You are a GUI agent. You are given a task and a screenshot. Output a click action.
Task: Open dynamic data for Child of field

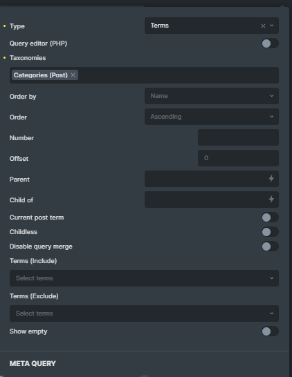(271, 200)
